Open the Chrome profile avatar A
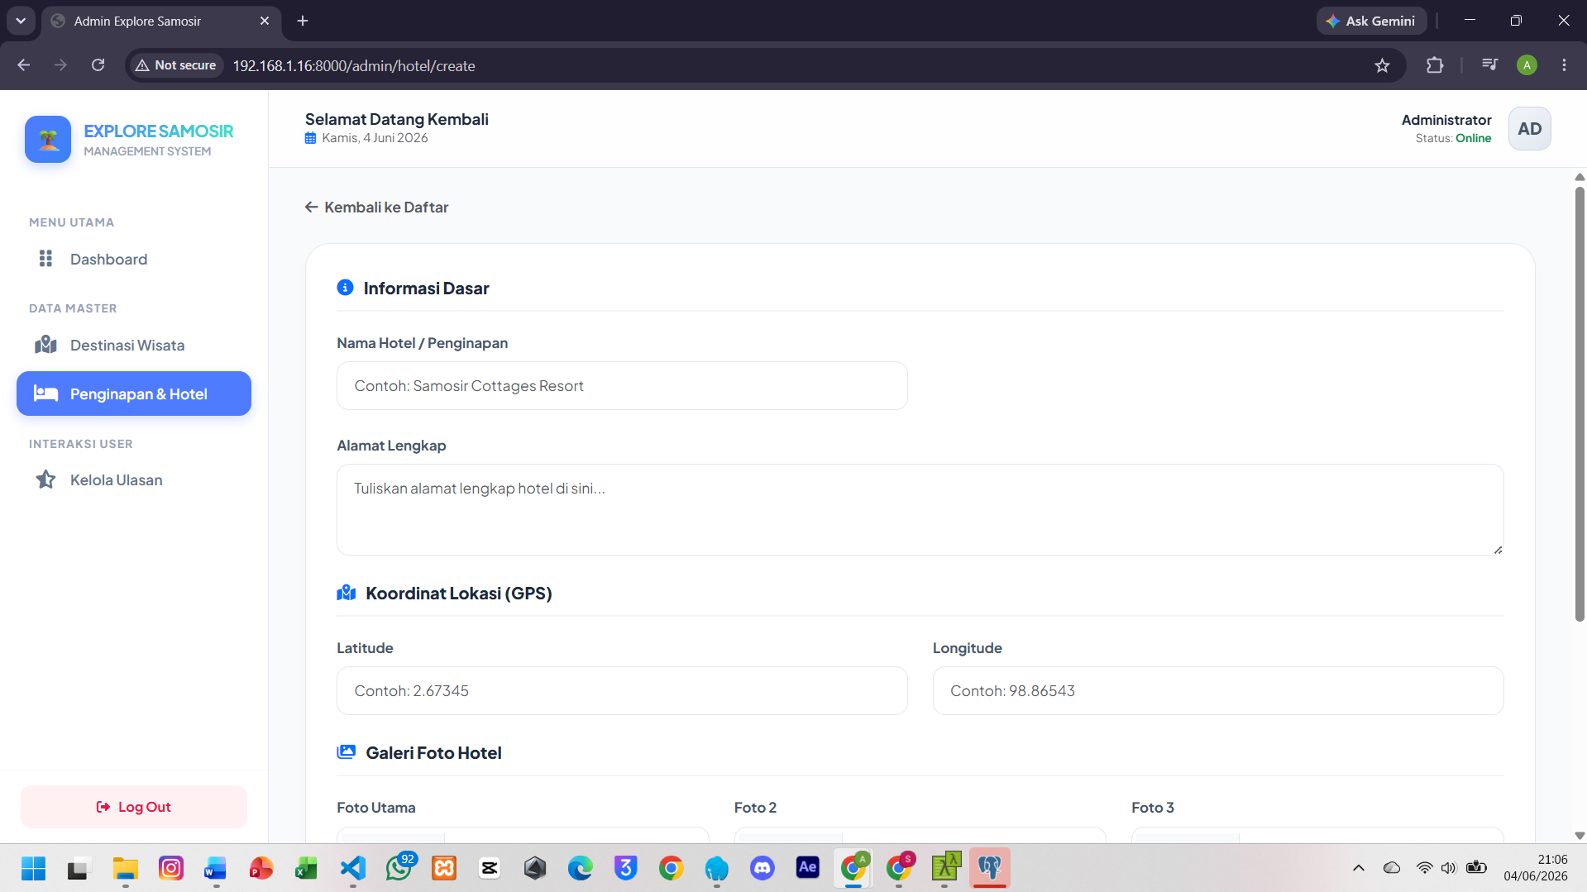Viewport: 1587px width, 892px height. tap(1527, 65)
